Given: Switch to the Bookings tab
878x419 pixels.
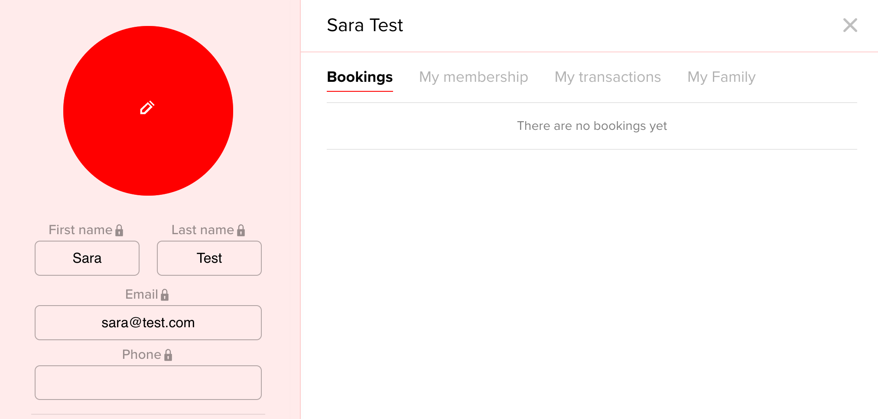Looking at the screenshot, I should tap(360, 77).
